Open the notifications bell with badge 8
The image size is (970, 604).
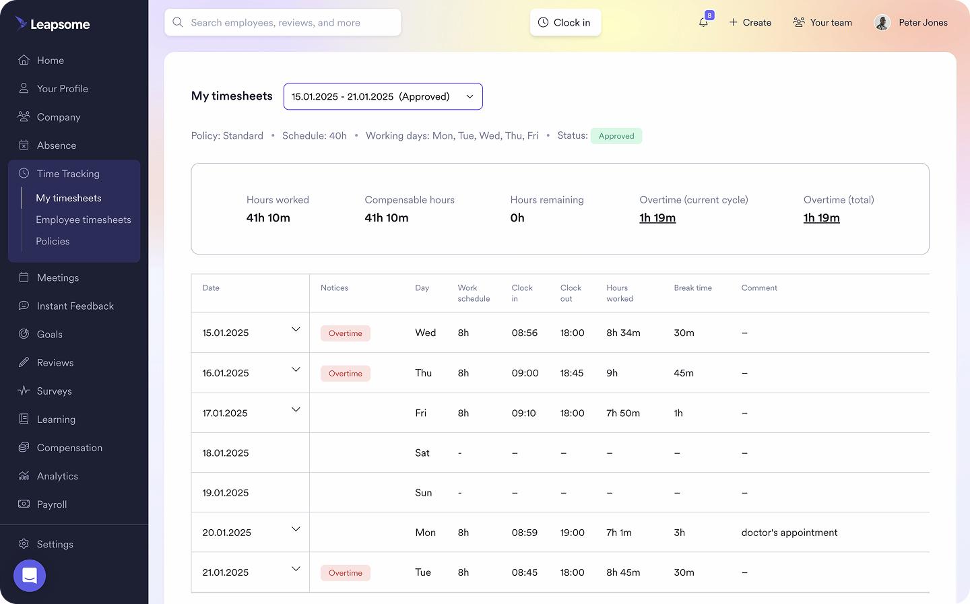pos(704,22)
